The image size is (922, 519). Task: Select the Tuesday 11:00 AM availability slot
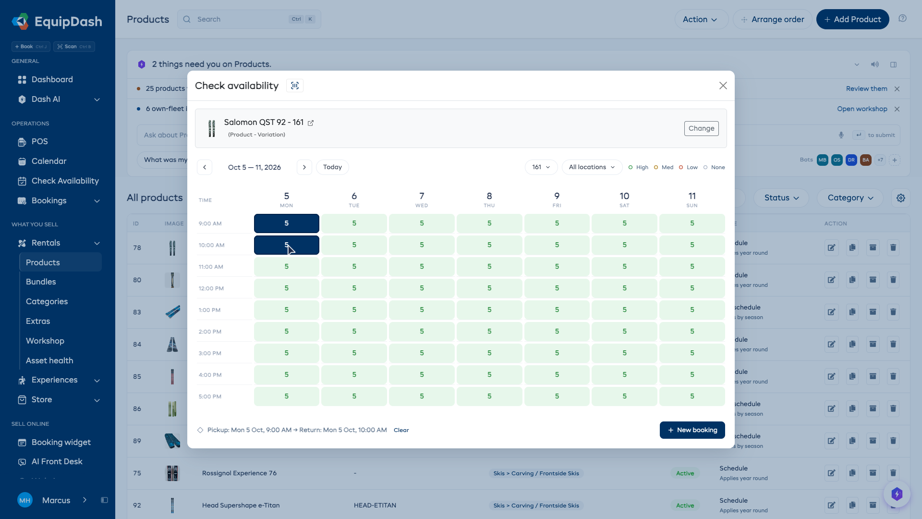coord(354,267)
